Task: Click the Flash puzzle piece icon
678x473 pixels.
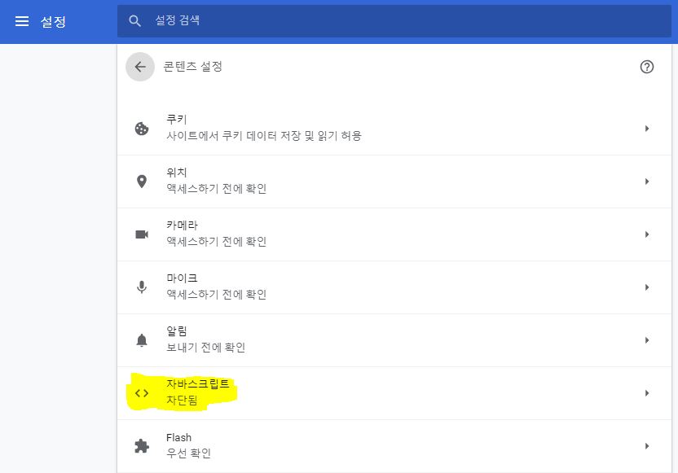Action: click(142, 446)
